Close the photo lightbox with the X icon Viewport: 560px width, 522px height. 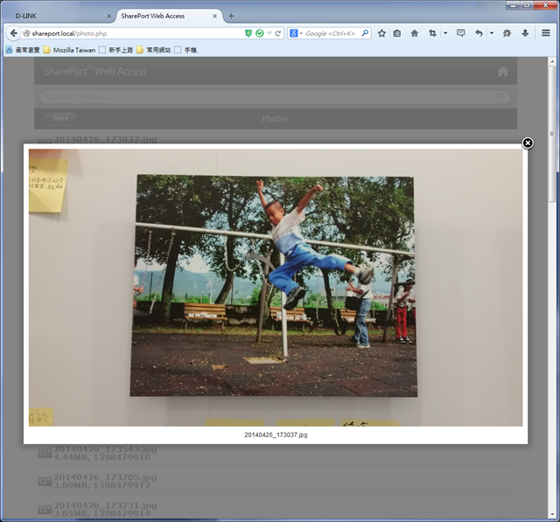(528, 143)
